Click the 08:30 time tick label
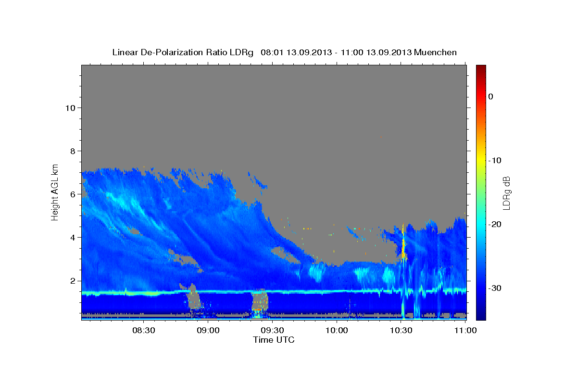 tap(143, 330)
